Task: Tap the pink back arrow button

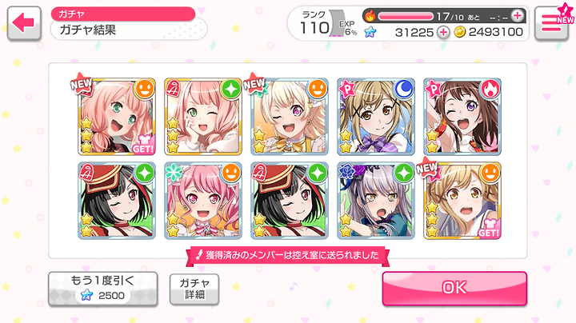Action: click(24, 23)
